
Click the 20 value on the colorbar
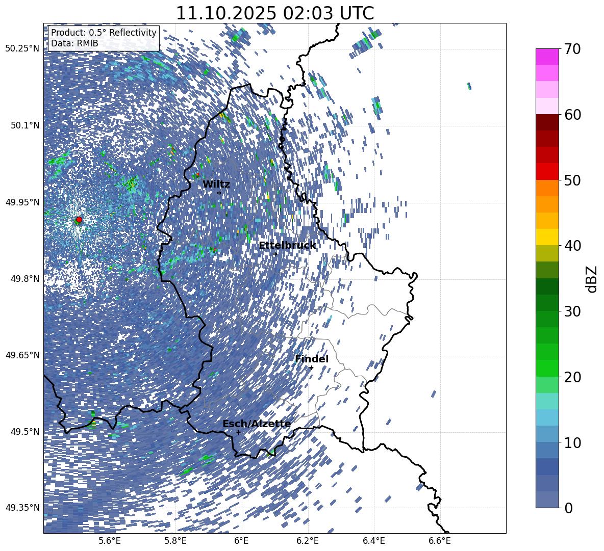click(x=572, y=377)
